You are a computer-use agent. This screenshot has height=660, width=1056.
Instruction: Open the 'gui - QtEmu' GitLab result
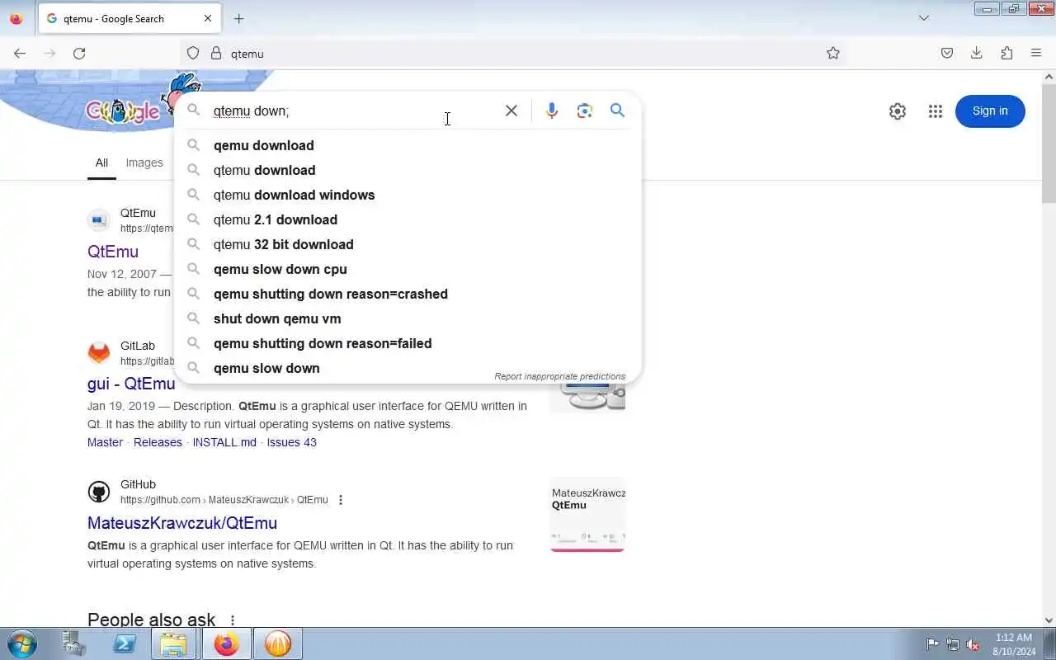click(x=131, y=384)
